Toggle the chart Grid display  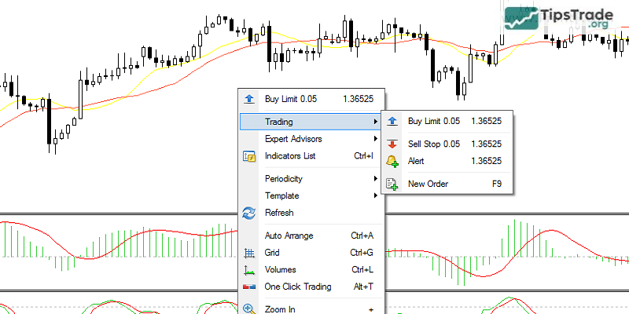272,253
